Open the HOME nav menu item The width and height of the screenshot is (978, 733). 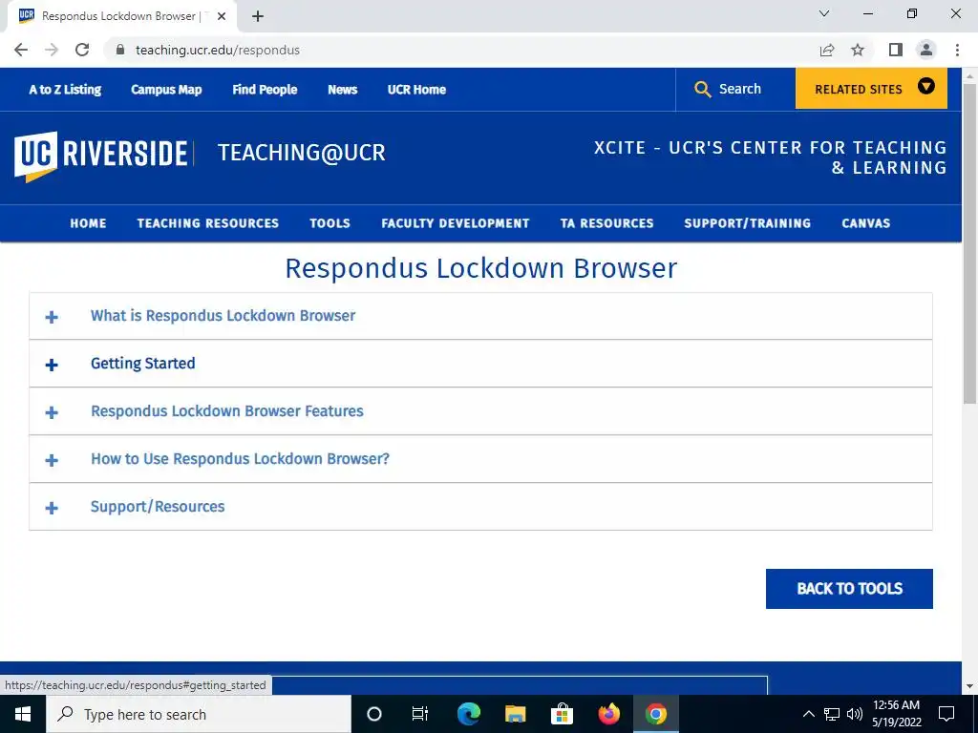pyautogui.click(x=88, y=223)
